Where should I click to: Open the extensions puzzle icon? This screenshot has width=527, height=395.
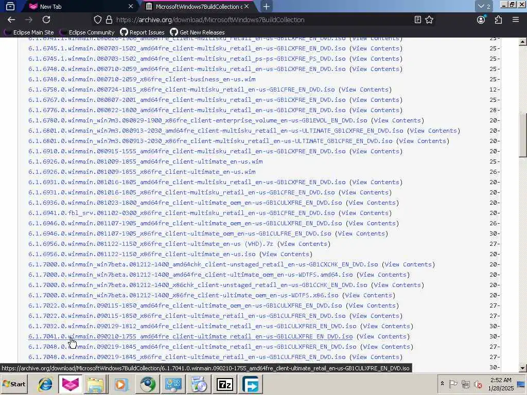point(498,20)
